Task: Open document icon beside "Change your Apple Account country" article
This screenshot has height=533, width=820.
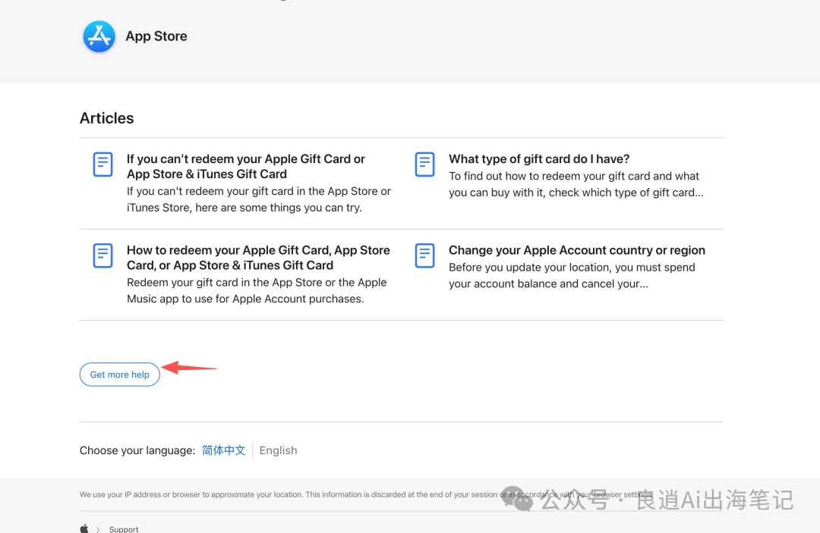Action: pyautogui.click(x=424, y=256)
